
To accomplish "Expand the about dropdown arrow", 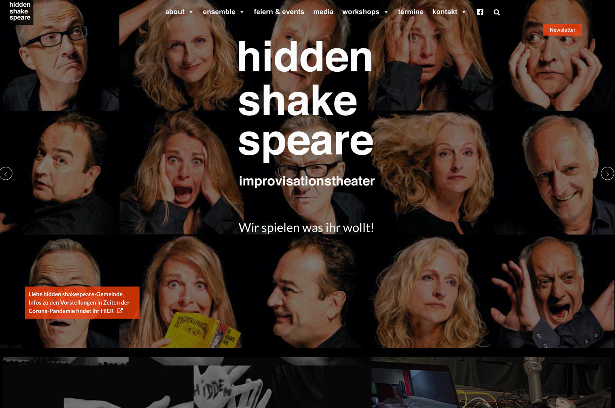I will pos(191,12).
